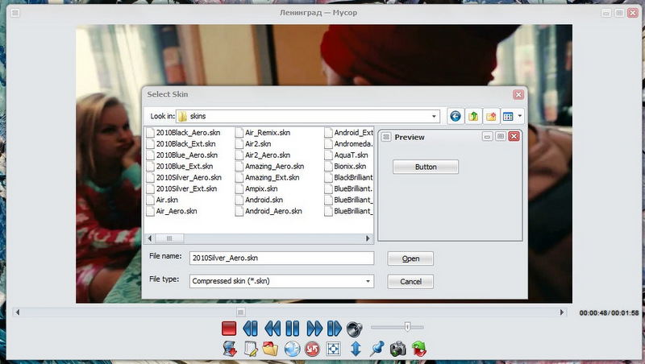Click the preview sample Button
This screenshot has height=364, width=645.
click(426, 167)
